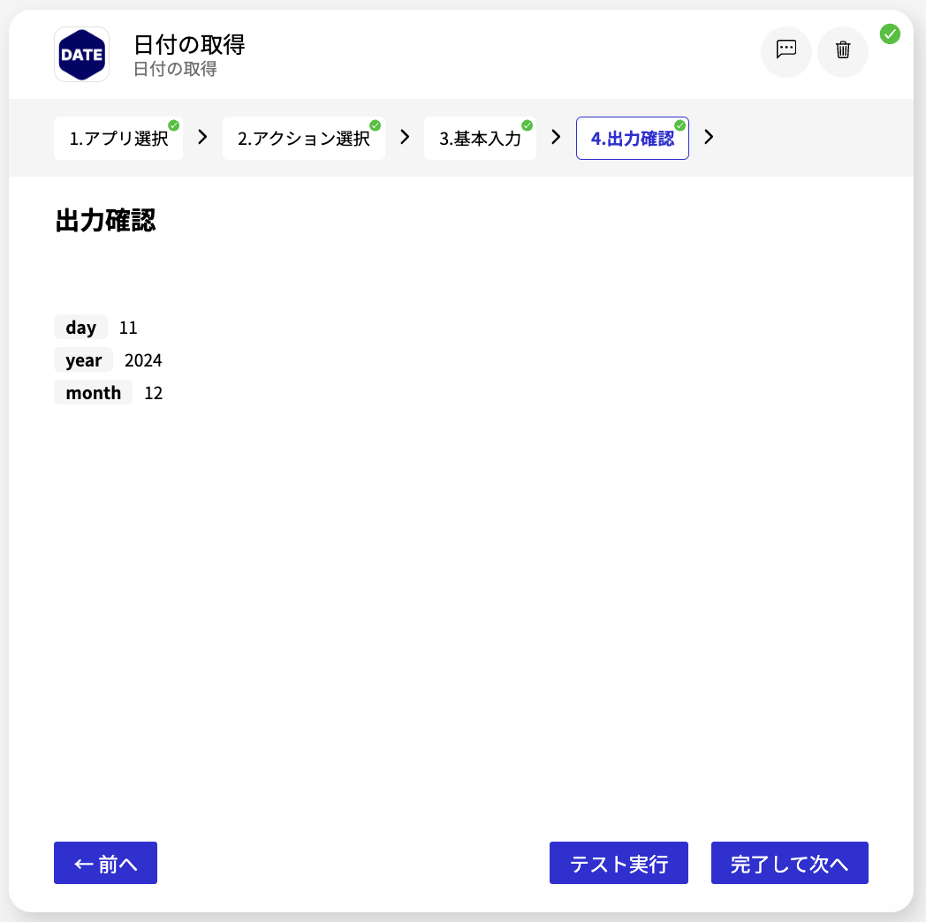Click the 日付の取得 main title

pyautogui.click(x=189, y=44)
